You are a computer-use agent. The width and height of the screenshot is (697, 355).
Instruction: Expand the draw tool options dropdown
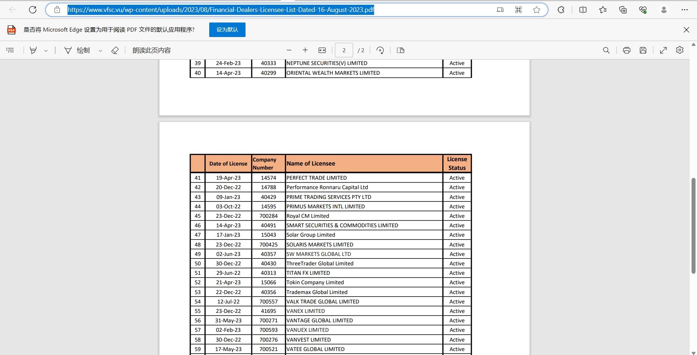(100, 50)
